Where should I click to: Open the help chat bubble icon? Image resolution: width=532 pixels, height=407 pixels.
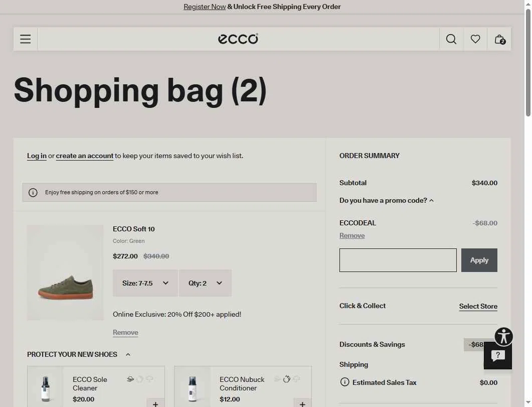click(498, 356)
